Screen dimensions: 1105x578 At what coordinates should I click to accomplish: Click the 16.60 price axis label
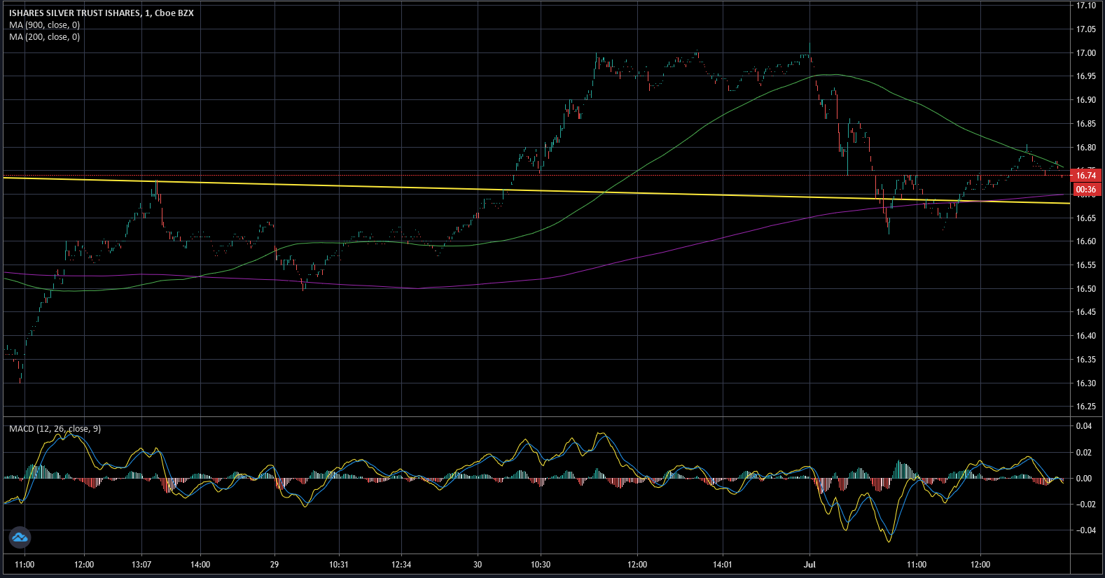(1086, 241)
